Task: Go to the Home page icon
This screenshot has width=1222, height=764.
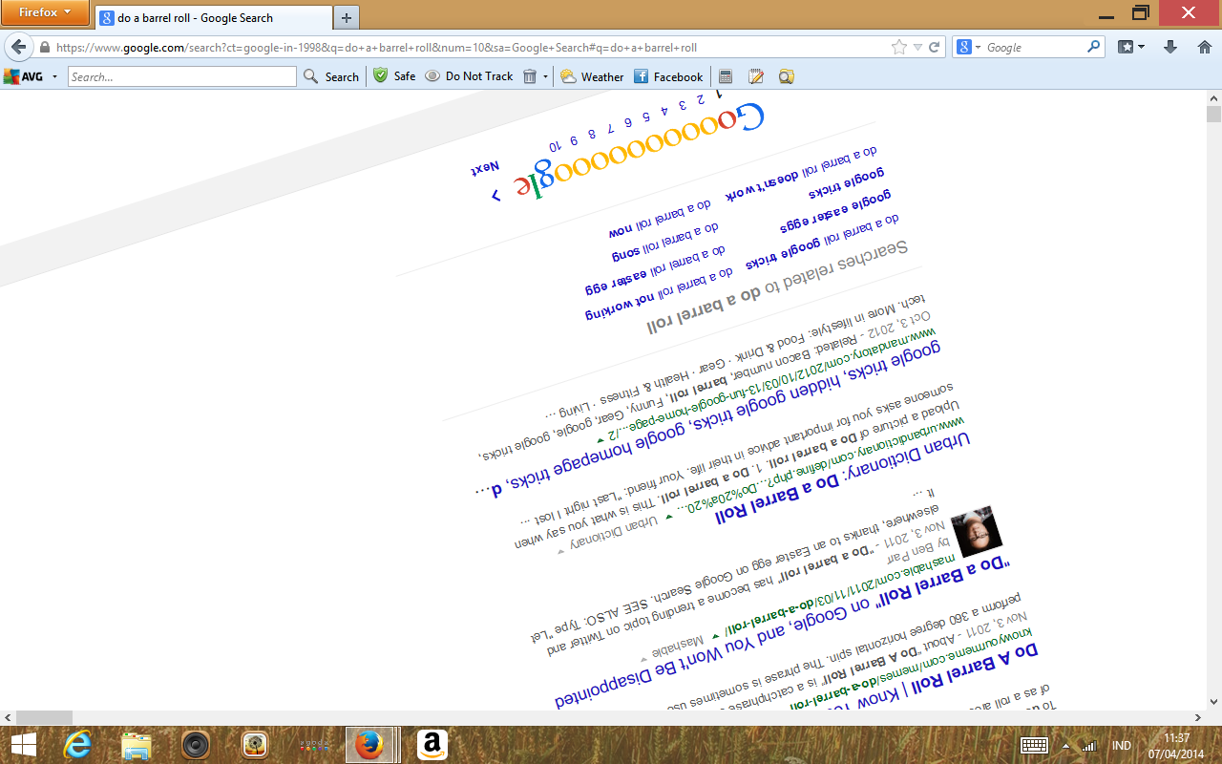Action: click(1204, 47)
